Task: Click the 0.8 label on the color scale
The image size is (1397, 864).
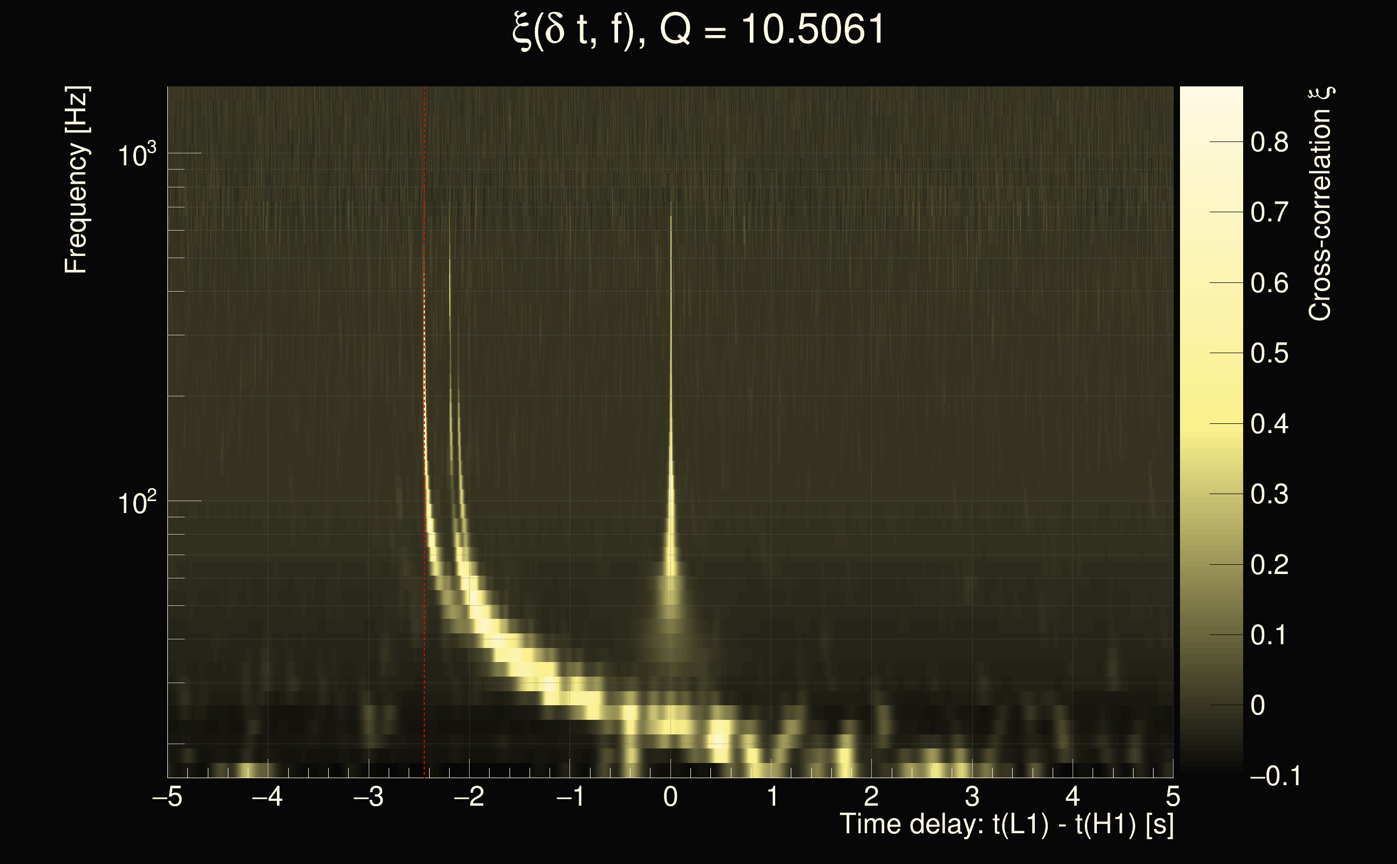Action: [x=1269, y=141]
